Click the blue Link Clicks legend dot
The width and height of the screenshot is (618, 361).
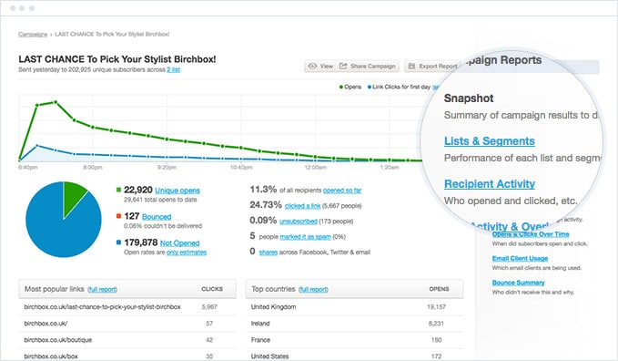coord(370,87)
